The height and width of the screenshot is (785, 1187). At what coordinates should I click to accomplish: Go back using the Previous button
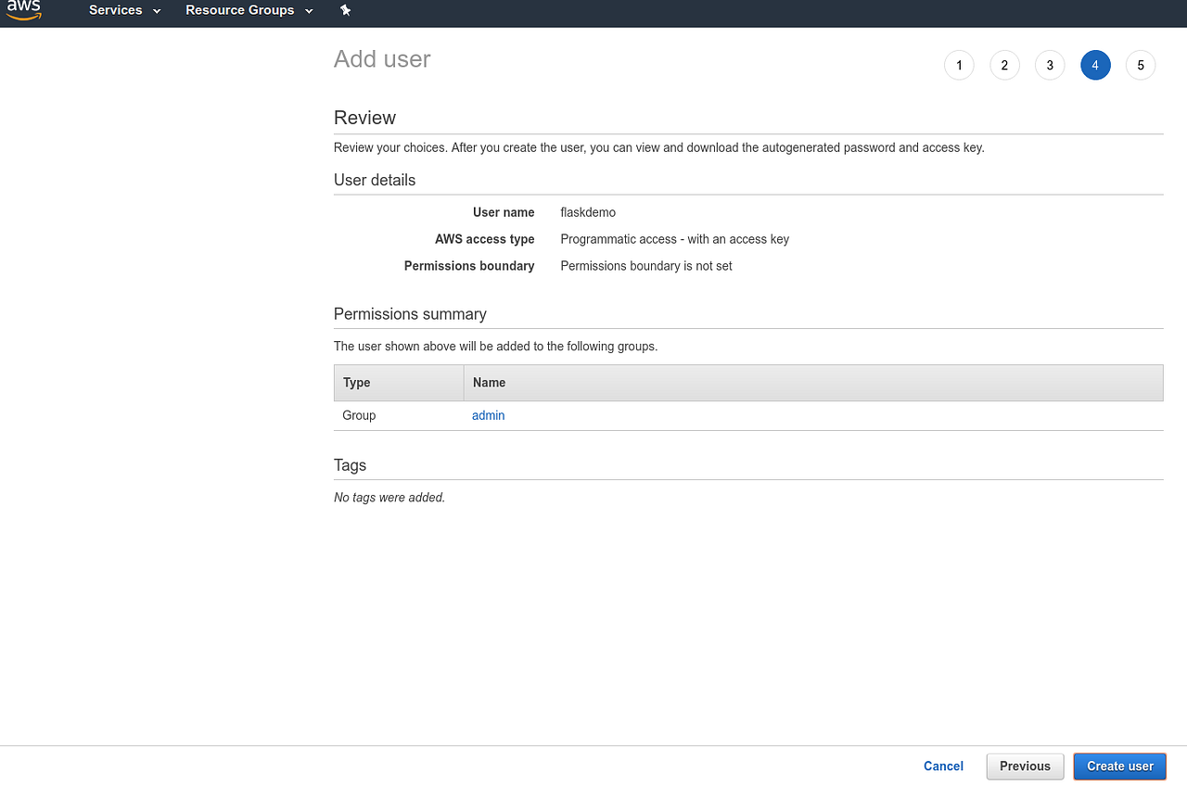pyautogui.click(x=1025, y=766)
